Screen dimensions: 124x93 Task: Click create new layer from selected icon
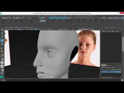(120, 69)
